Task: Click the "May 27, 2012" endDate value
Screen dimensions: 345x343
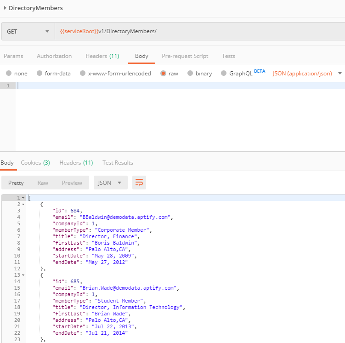Action: 107,262
